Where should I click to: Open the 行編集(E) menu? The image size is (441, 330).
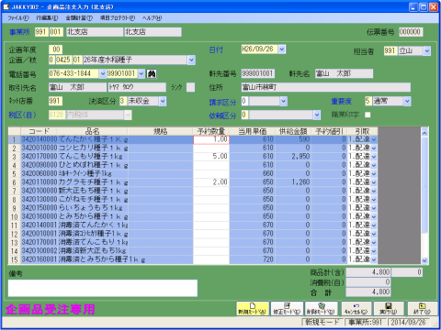(47, 18)
